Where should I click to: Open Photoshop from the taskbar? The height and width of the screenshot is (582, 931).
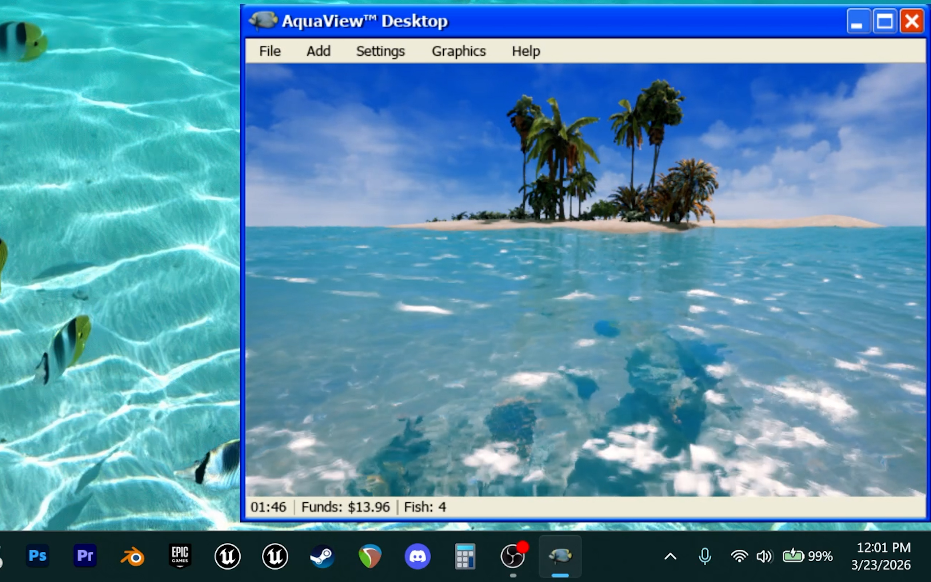tap(38, 556)
